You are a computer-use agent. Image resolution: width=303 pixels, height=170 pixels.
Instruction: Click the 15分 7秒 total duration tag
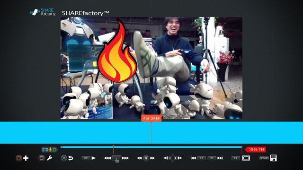(255, 150)
